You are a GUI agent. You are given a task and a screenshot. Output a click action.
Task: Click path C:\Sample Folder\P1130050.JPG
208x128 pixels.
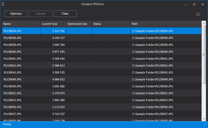tap(152, 86)
